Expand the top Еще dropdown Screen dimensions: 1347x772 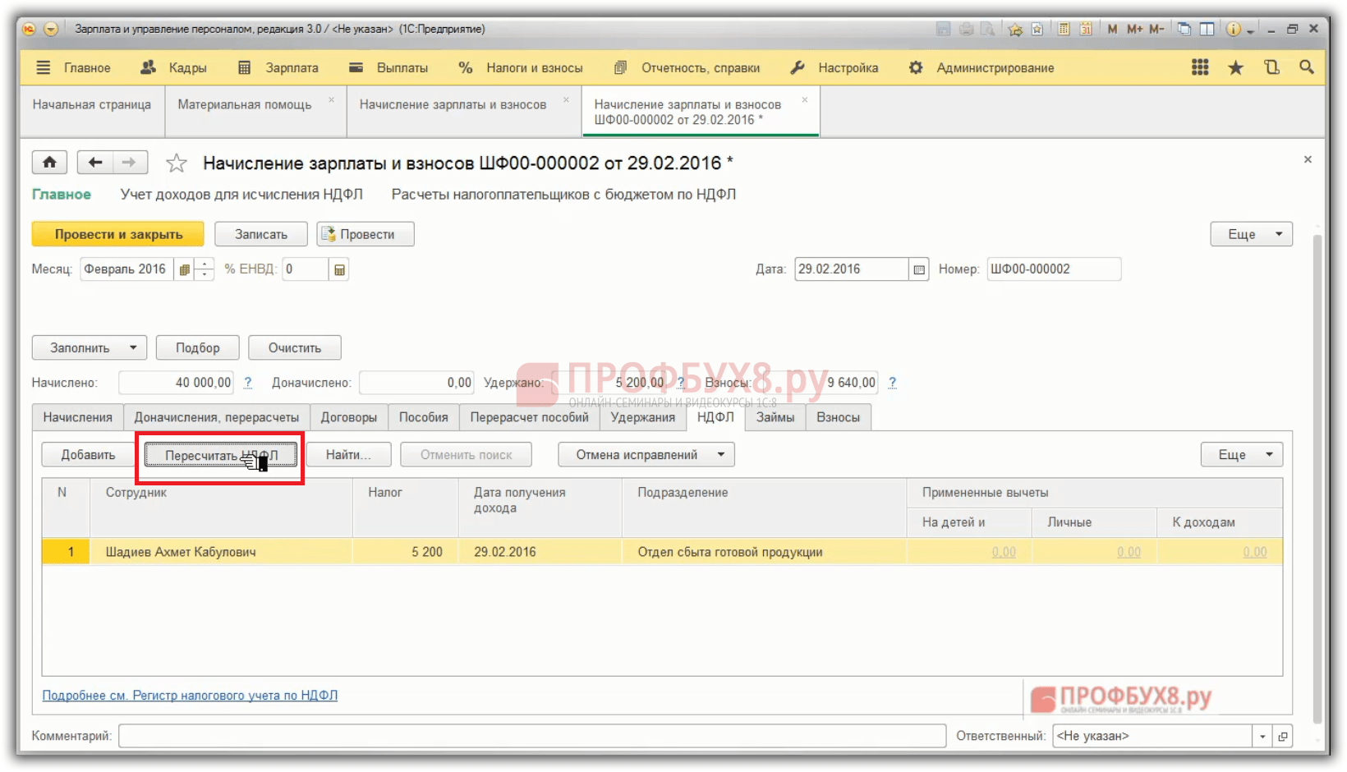[x=1251, y=234]
